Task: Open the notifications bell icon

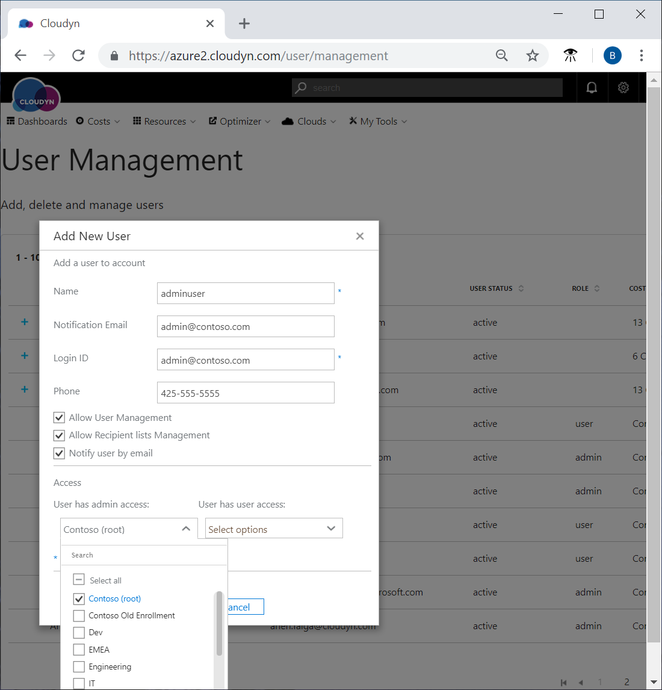Action: click(x=592, y=87)
